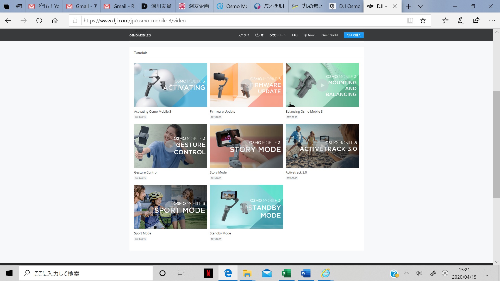The width and height of the screenshot is (500, 281).
Task: Click the taskbar search box
Action: pyautogui.click(x=86, y=273)
